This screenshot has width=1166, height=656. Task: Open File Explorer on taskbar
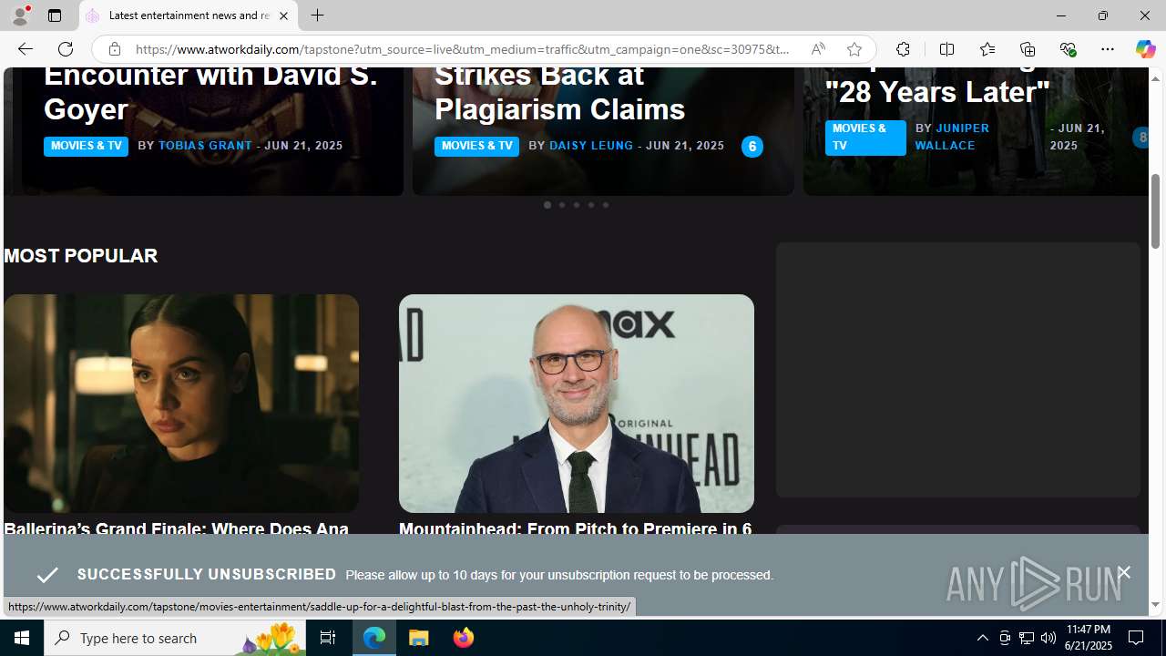pos(419,638)
